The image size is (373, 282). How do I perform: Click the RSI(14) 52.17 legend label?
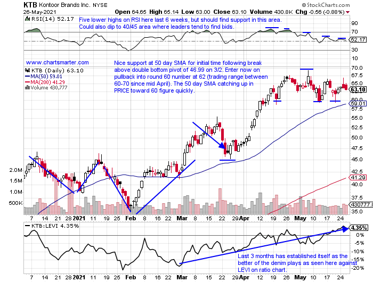coord(52,19)
